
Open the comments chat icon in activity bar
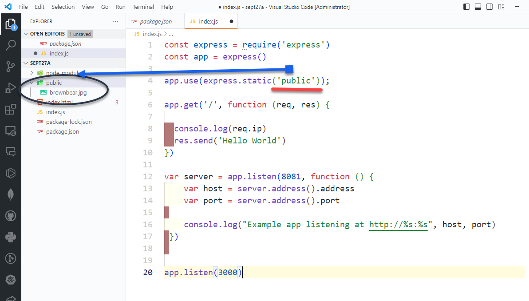(x=11, y=152)
